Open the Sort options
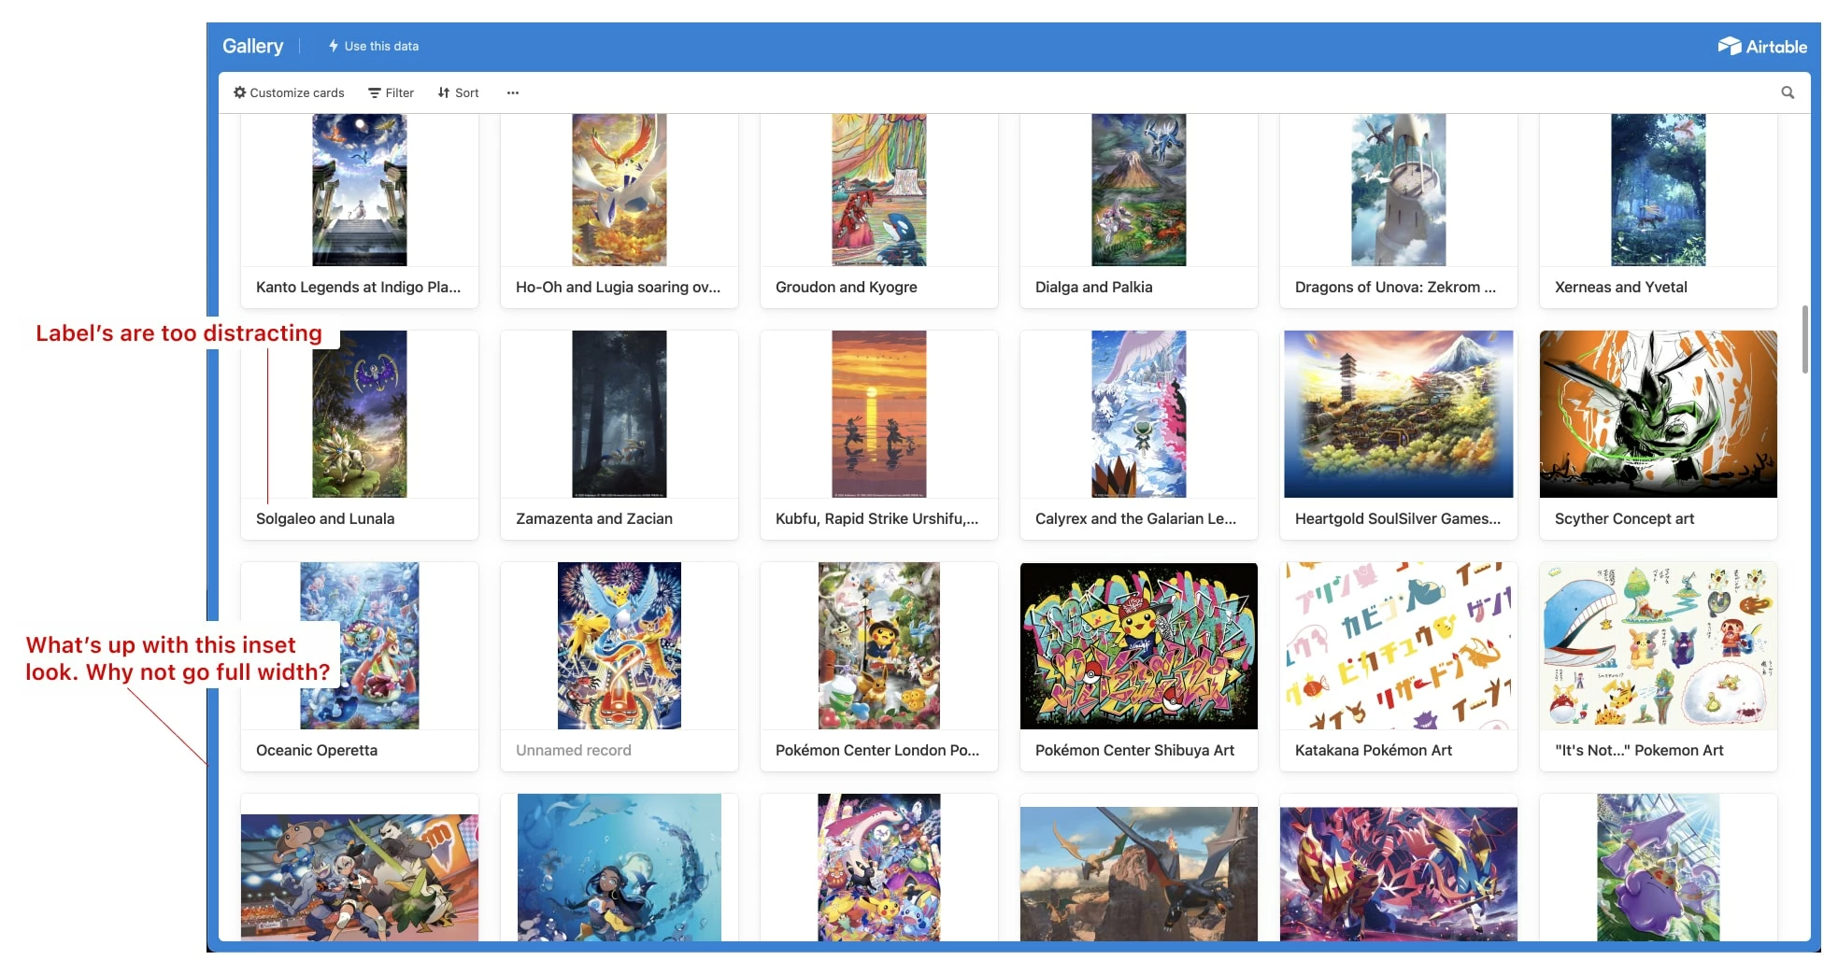 pyautogui.click(x=458, y=92)
